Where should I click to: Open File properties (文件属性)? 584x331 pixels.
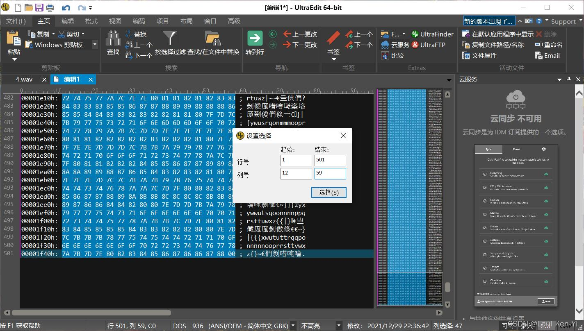click(479, 55)
